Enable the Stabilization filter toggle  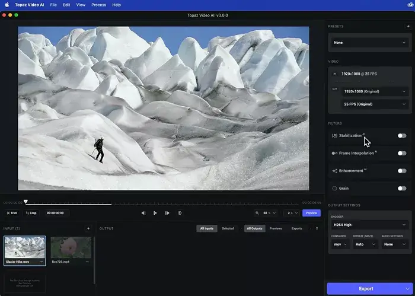coord(402,136)
